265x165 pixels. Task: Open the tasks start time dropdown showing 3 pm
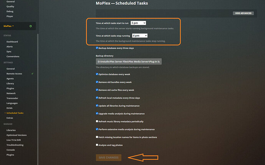point(138,23)
